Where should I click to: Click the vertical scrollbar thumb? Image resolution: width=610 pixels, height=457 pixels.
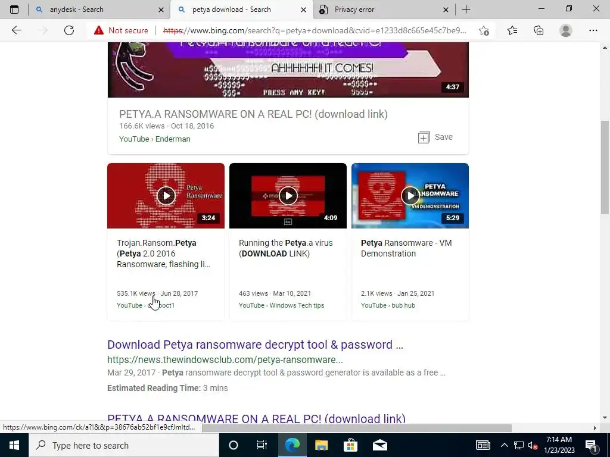coord(605,167)
